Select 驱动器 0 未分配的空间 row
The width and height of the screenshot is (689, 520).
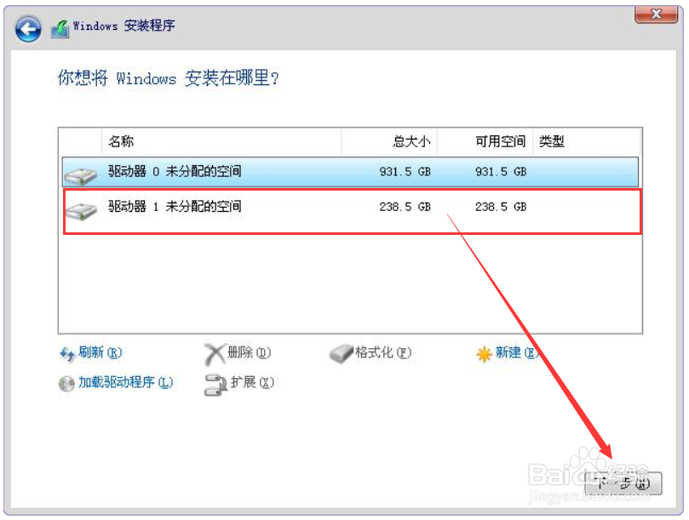350,172
